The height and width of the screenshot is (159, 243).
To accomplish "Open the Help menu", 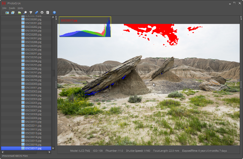I will tap(21, 8).
